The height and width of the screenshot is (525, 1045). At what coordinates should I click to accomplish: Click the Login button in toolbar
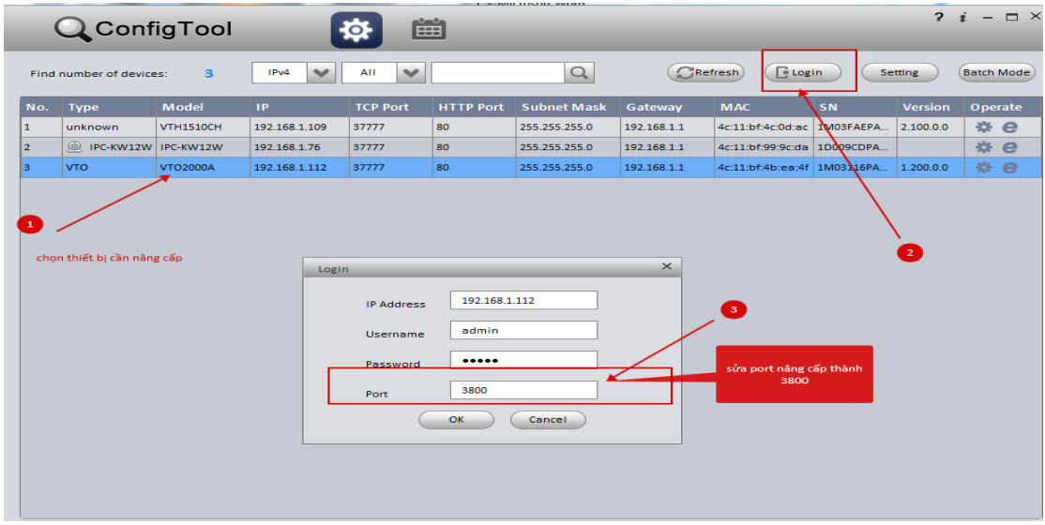(x=800, y=72)
